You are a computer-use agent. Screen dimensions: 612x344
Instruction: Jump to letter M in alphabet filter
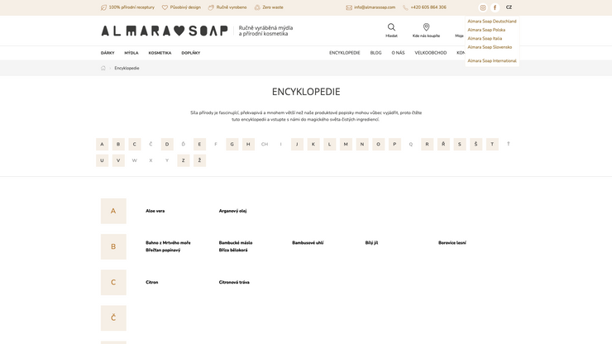pyautogui.click(x=346, y=144)
